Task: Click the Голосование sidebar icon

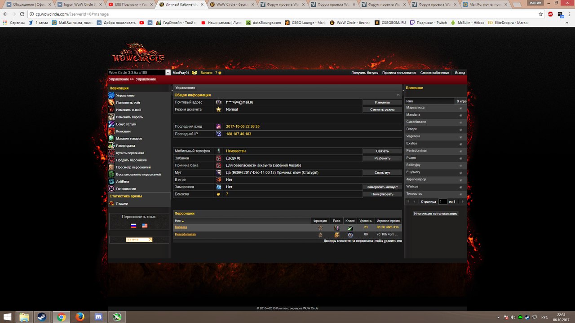Action: point(111,189)
